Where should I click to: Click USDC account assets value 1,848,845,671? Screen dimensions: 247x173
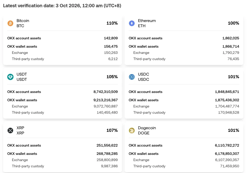click(x=227, y=92)
